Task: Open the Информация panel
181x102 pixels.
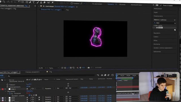Action: [x=158, y=8]
